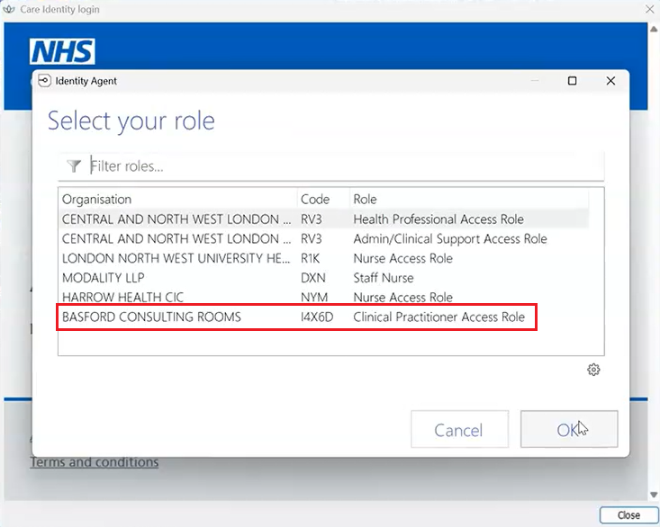Close the Care Identity login window with X

(650, 9)
